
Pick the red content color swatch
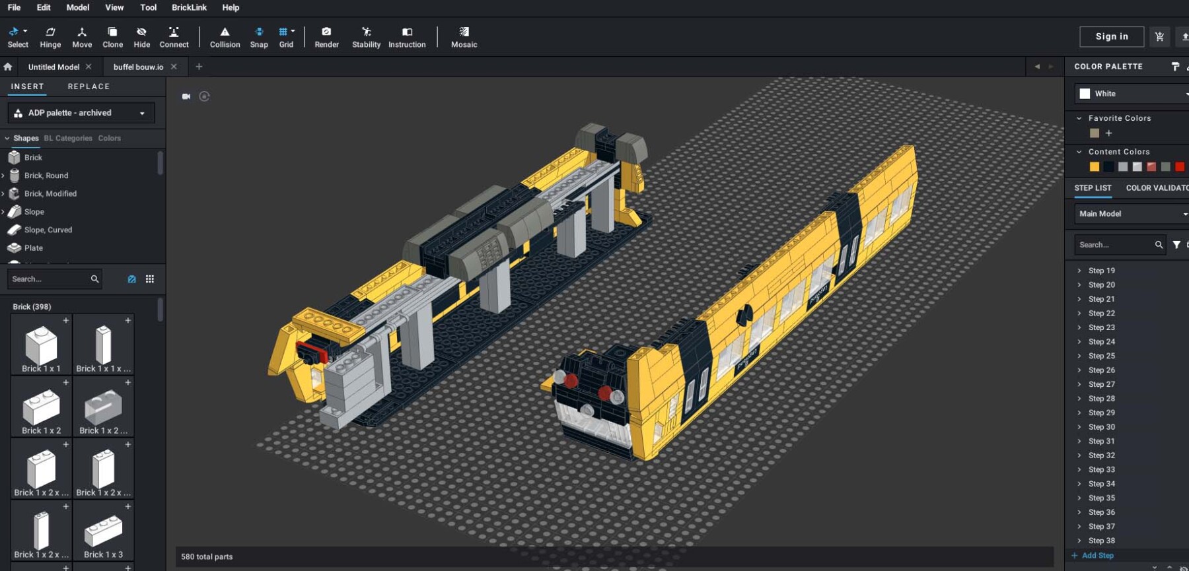[x=1180, y=167]
